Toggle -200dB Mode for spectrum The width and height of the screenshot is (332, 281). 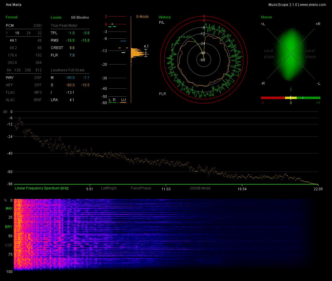(x=199, y=188)
